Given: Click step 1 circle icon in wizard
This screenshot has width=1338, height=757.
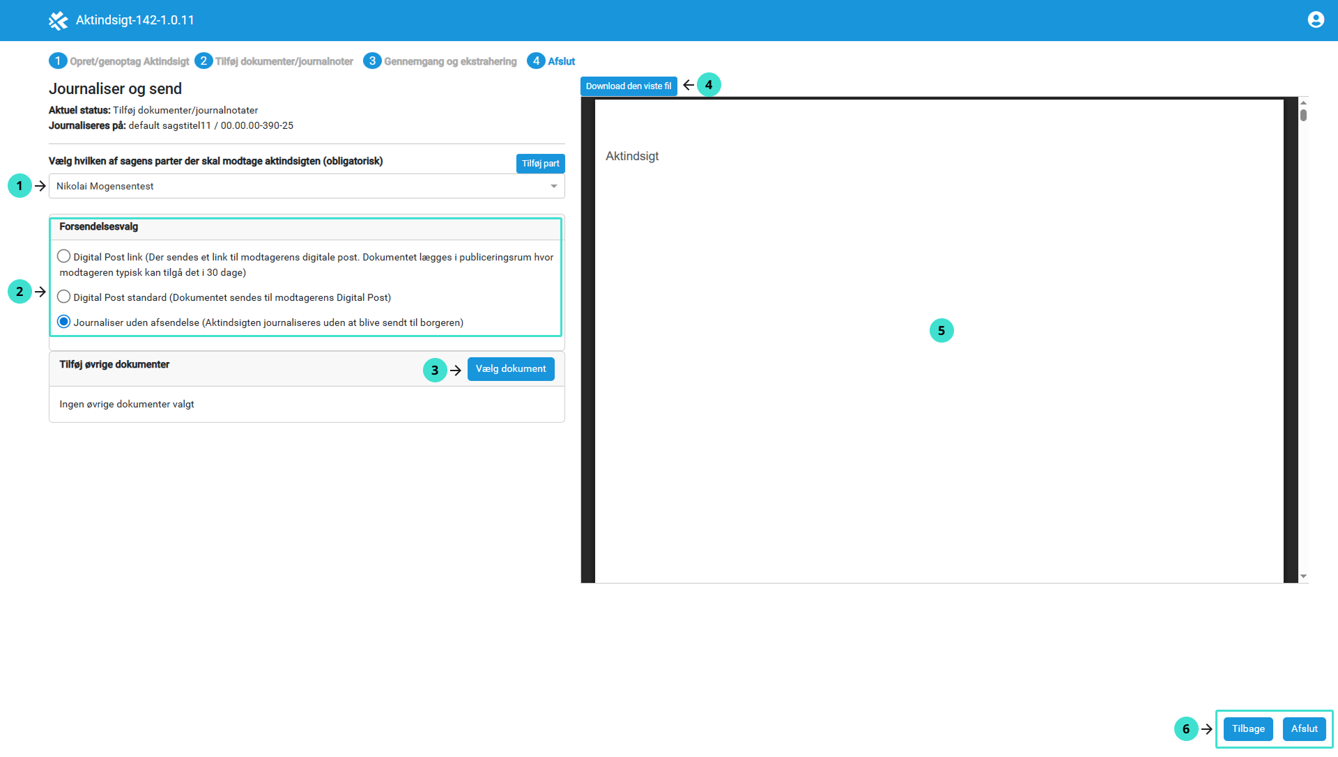Looking at the screenshot, I should pos(58,61).
